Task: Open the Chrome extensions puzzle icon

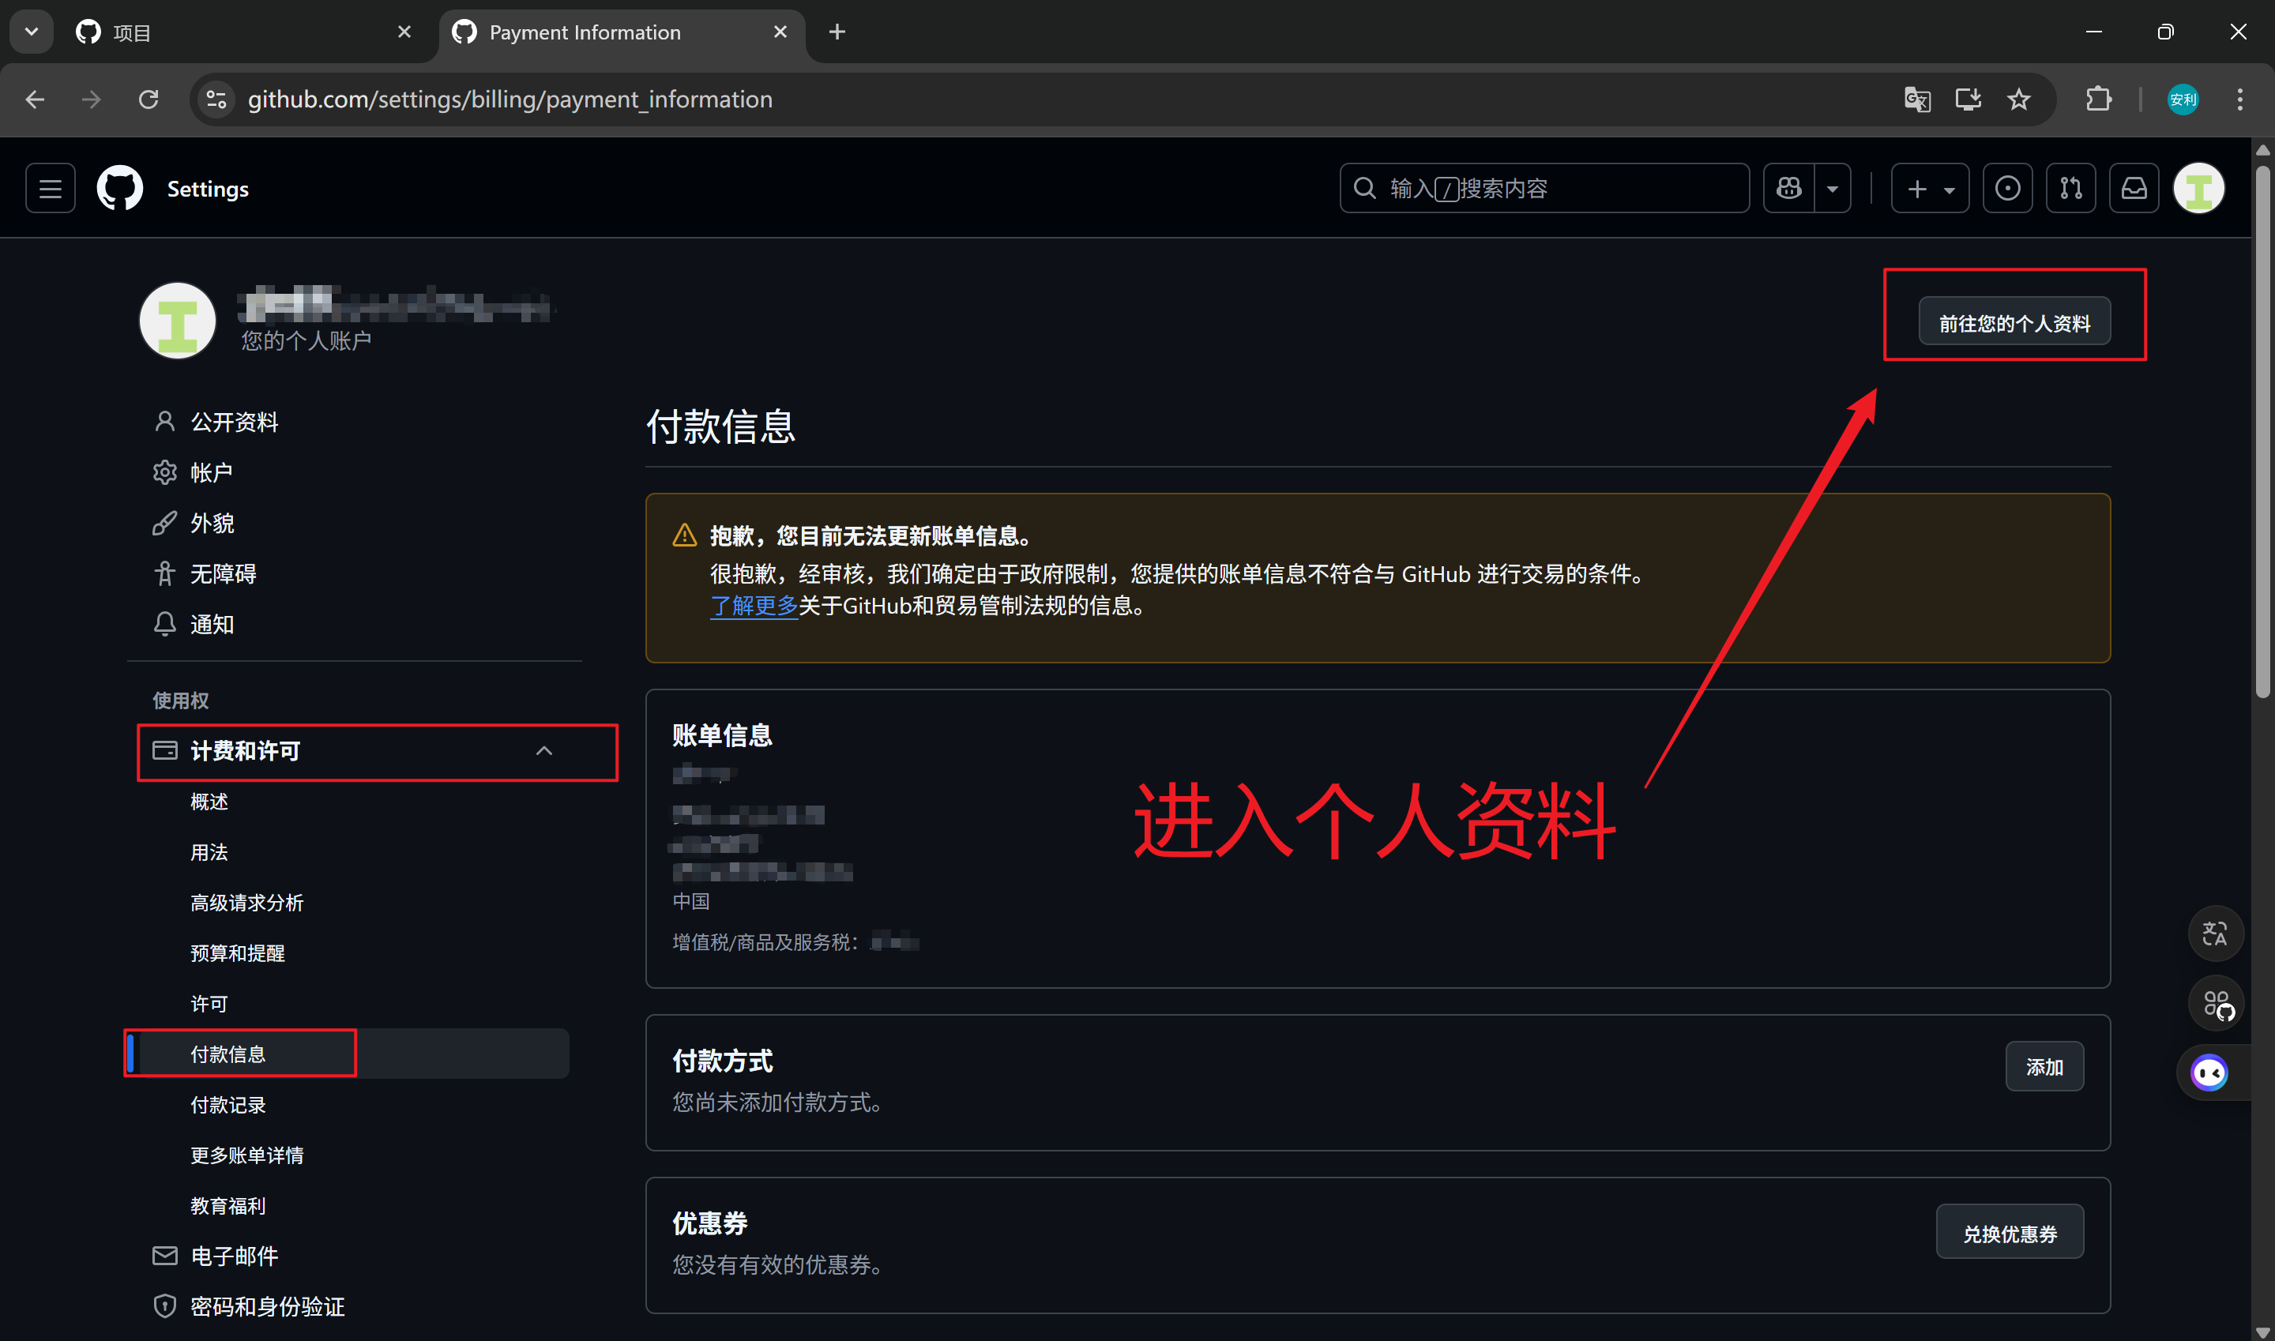Action: (x=2099, y=100)
